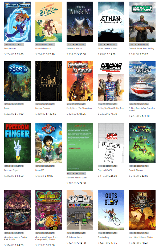159x249 pixels.
Task: Click the Genetic Disaster title link
Action: coord(136,170)
